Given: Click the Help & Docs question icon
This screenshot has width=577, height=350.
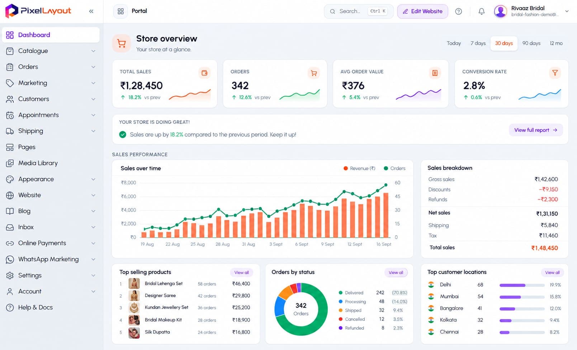Looking at the screenshot, I should pyautogui.click(x=10, y=307).
